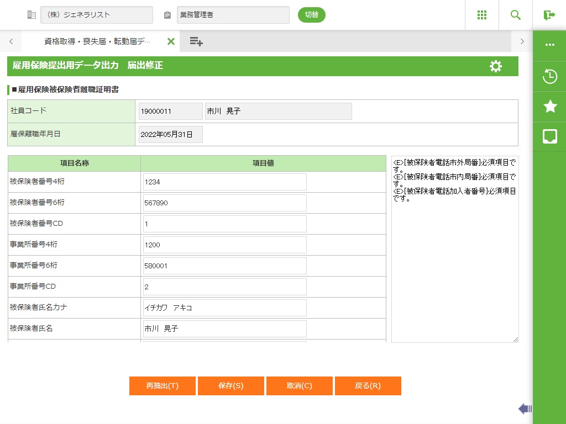Open the inbox tray icon
The width and height of the screenshot is (566, 424).
point(549,137)
